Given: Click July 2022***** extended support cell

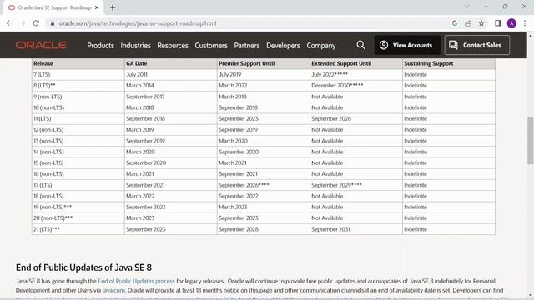Looking at the screenshot, I should [x=356, y=74].
